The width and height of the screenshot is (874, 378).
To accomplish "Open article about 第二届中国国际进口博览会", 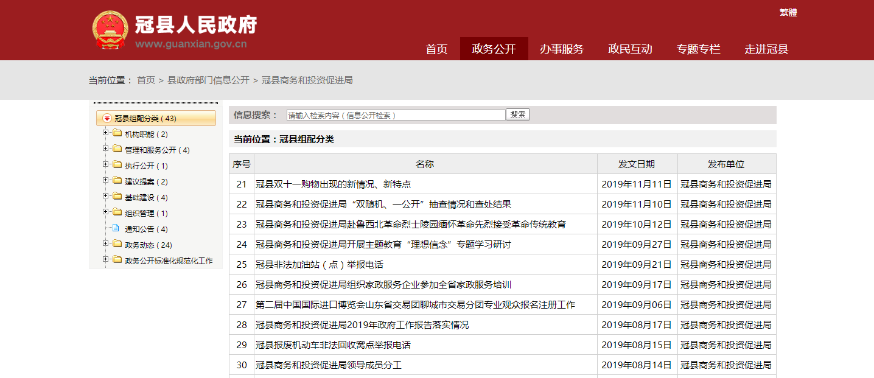I will (x=415, y=305).
